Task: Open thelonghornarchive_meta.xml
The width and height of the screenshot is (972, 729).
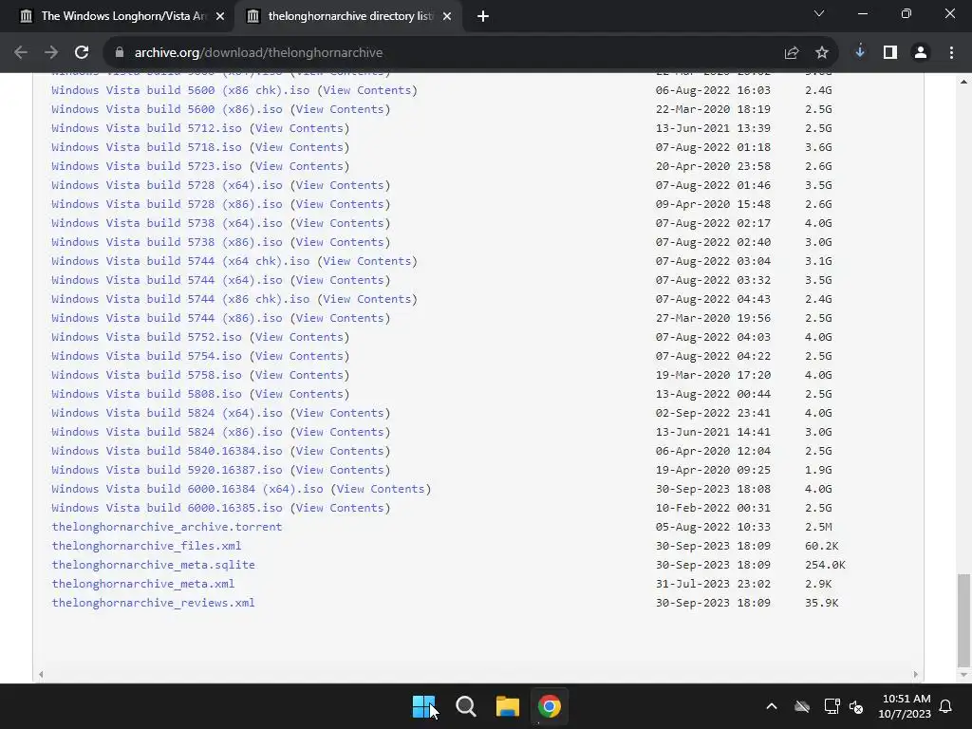Action: (143, 584)
